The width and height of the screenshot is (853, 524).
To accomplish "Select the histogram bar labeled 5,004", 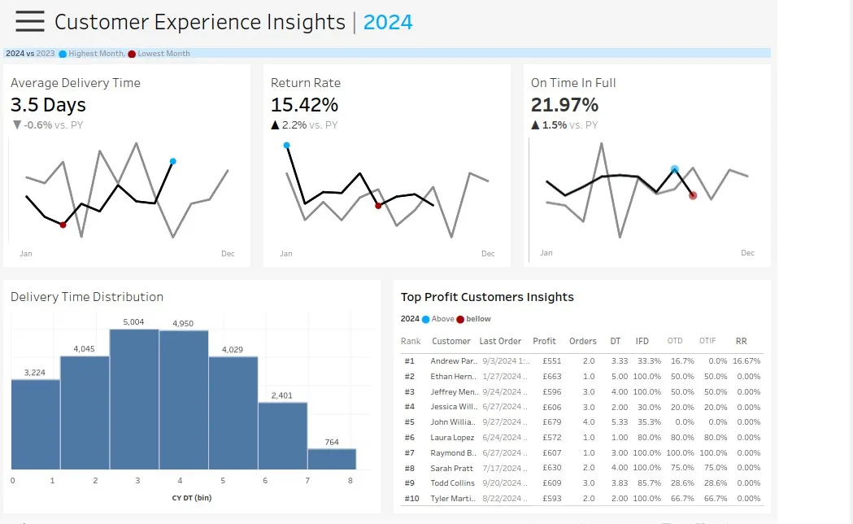I will 136,399.
